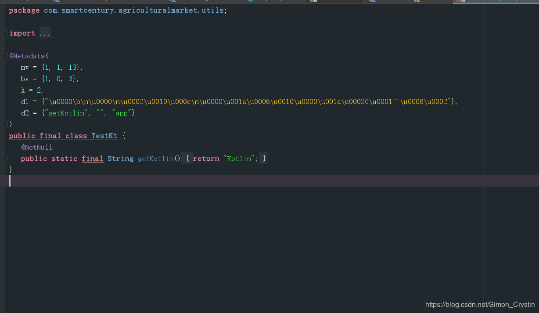Click the package name com.smartcentury.agriculturalmarket.utils
Screen dimensions: 539x313
point(134,10)
